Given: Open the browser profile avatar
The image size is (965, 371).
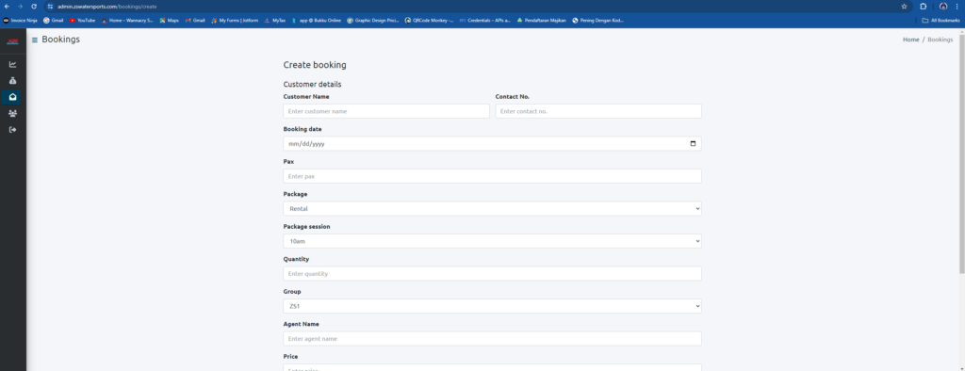Looking at the screenshot, I should tap(943, 7).
